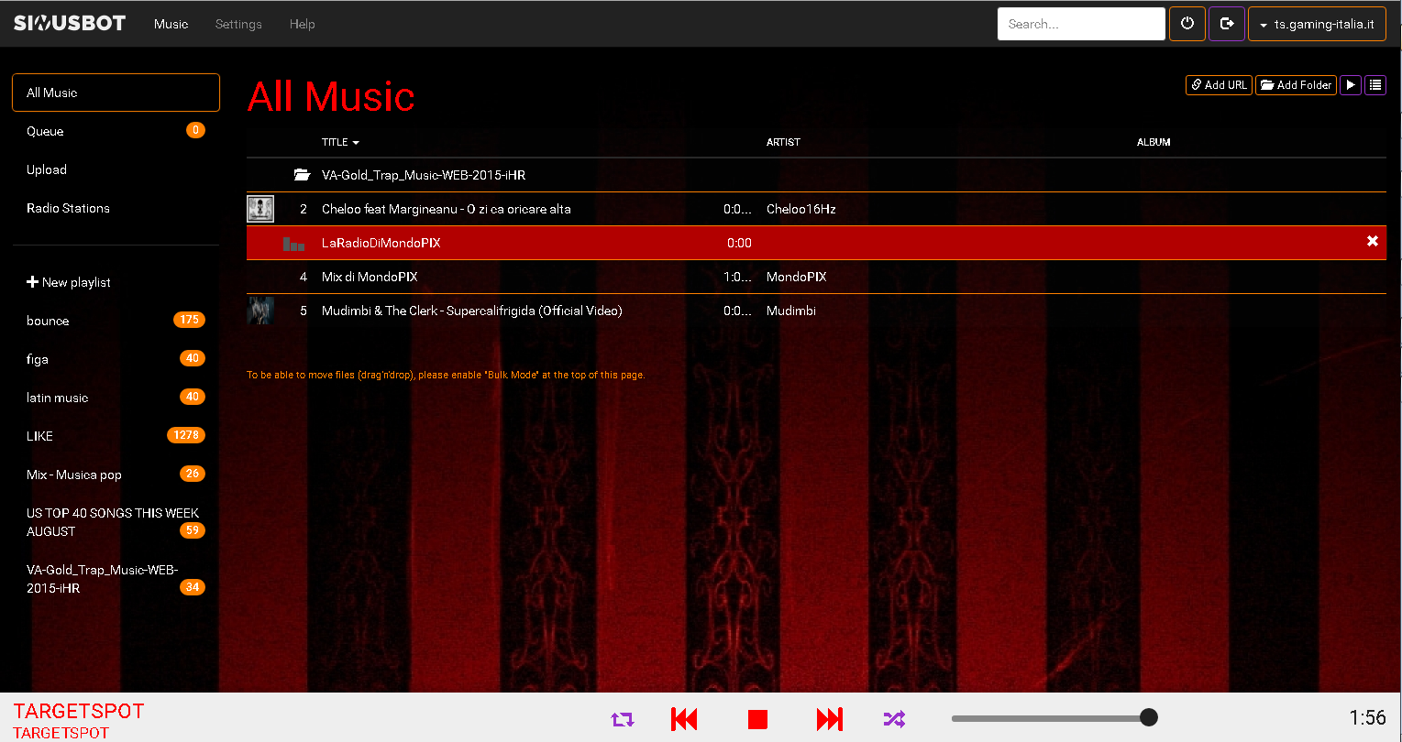Toggle repeat mode in player bar
The height and width of the screenshot is (742, 1402).
[623, 719]
